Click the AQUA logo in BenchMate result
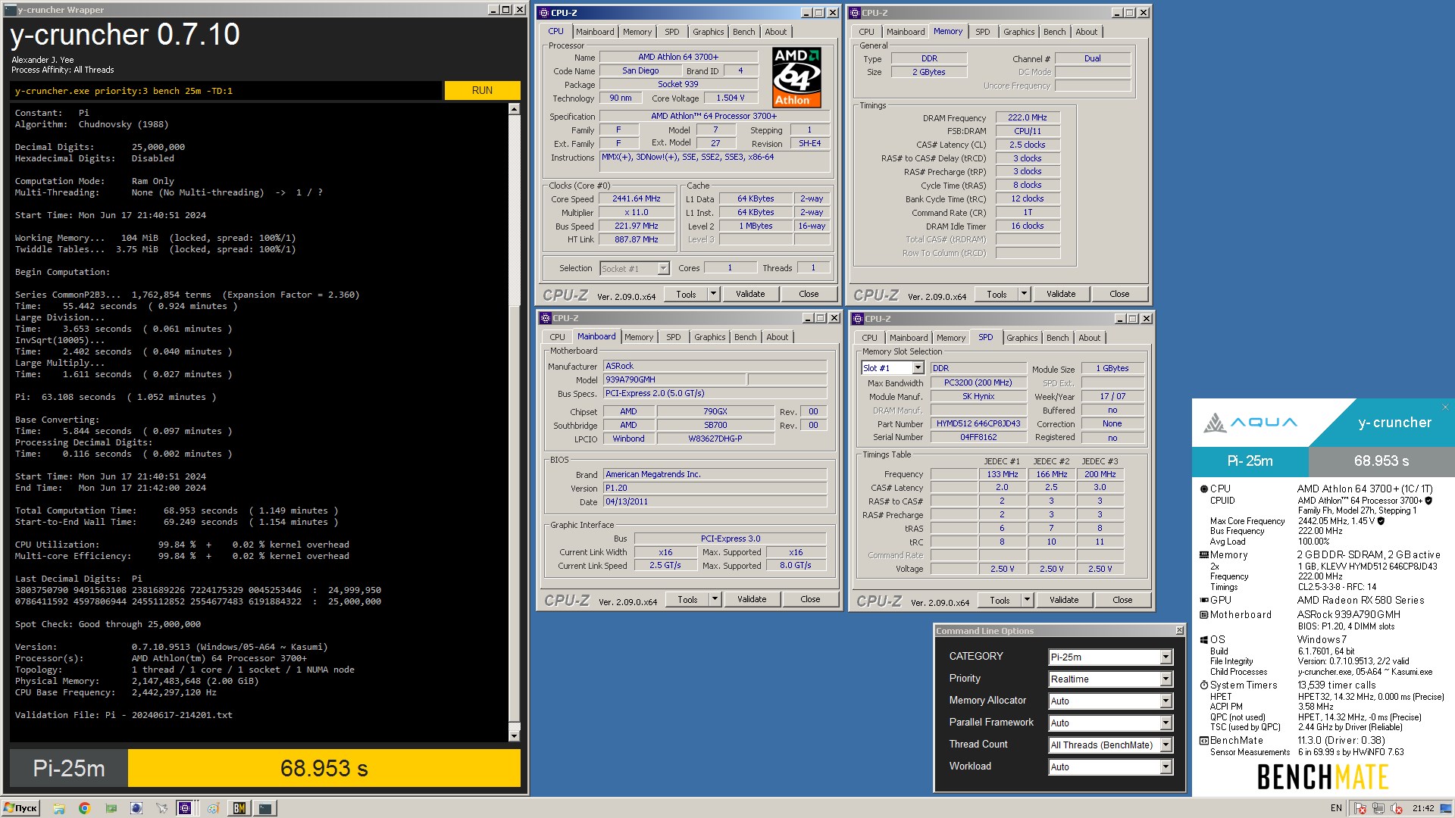The width and height of the screenshot is (1455, 818). pyautogui.click(x=1250, y=423)
